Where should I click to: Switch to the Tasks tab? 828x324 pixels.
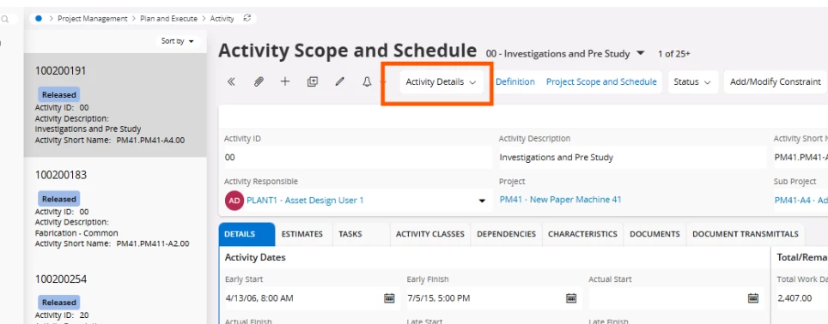pos(350,234)
